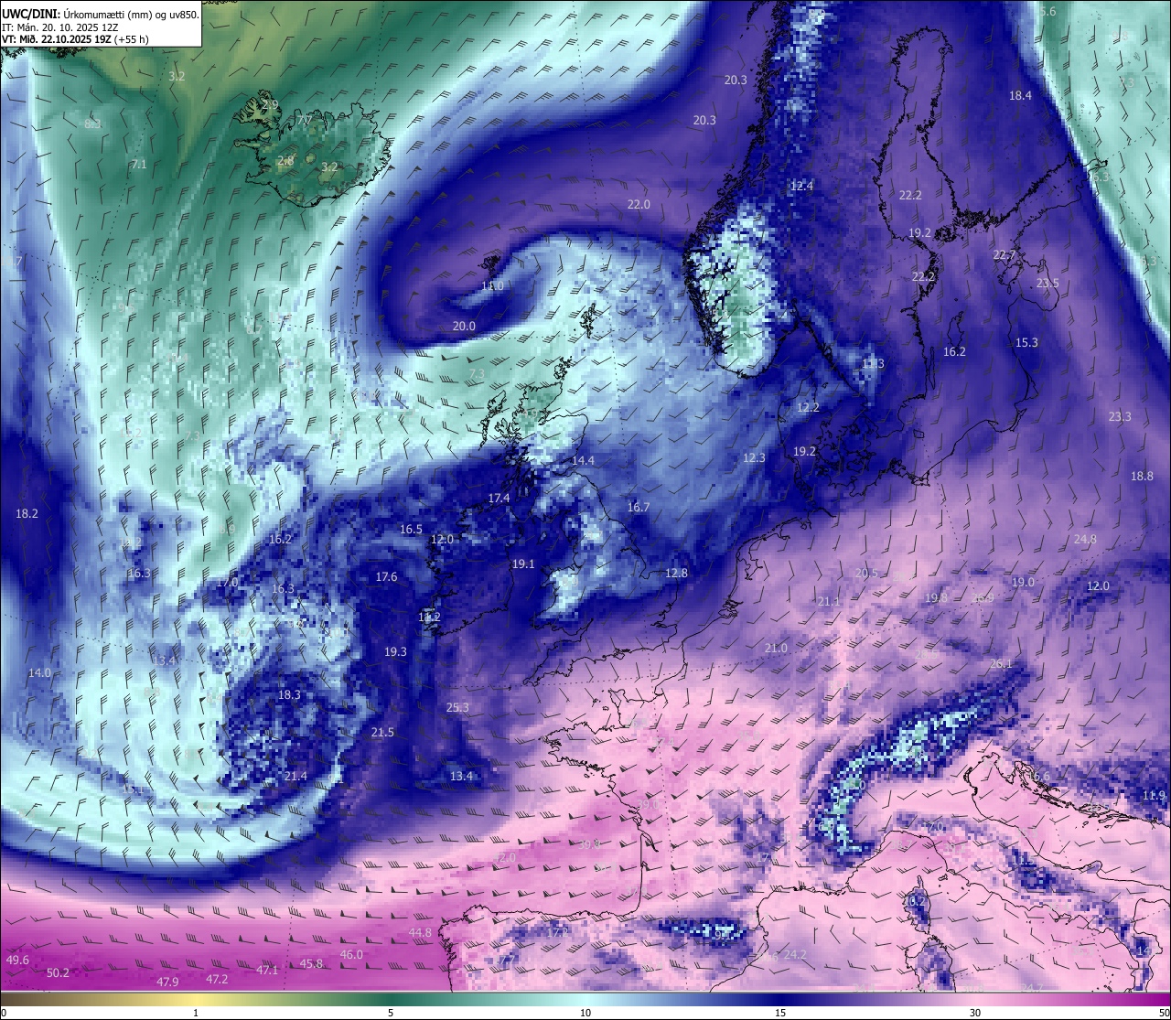Click the 23.5 value label
The height and width of the screenshot is (1020, 1171).
(1047, 284)
